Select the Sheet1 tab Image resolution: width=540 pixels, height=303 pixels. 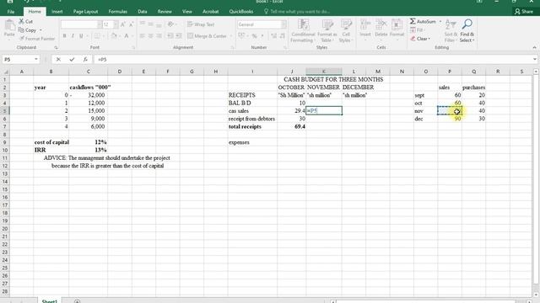point(49,301)
